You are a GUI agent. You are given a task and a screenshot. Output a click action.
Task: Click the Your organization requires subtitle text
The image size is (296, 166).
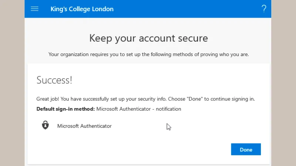coord(149,54)
